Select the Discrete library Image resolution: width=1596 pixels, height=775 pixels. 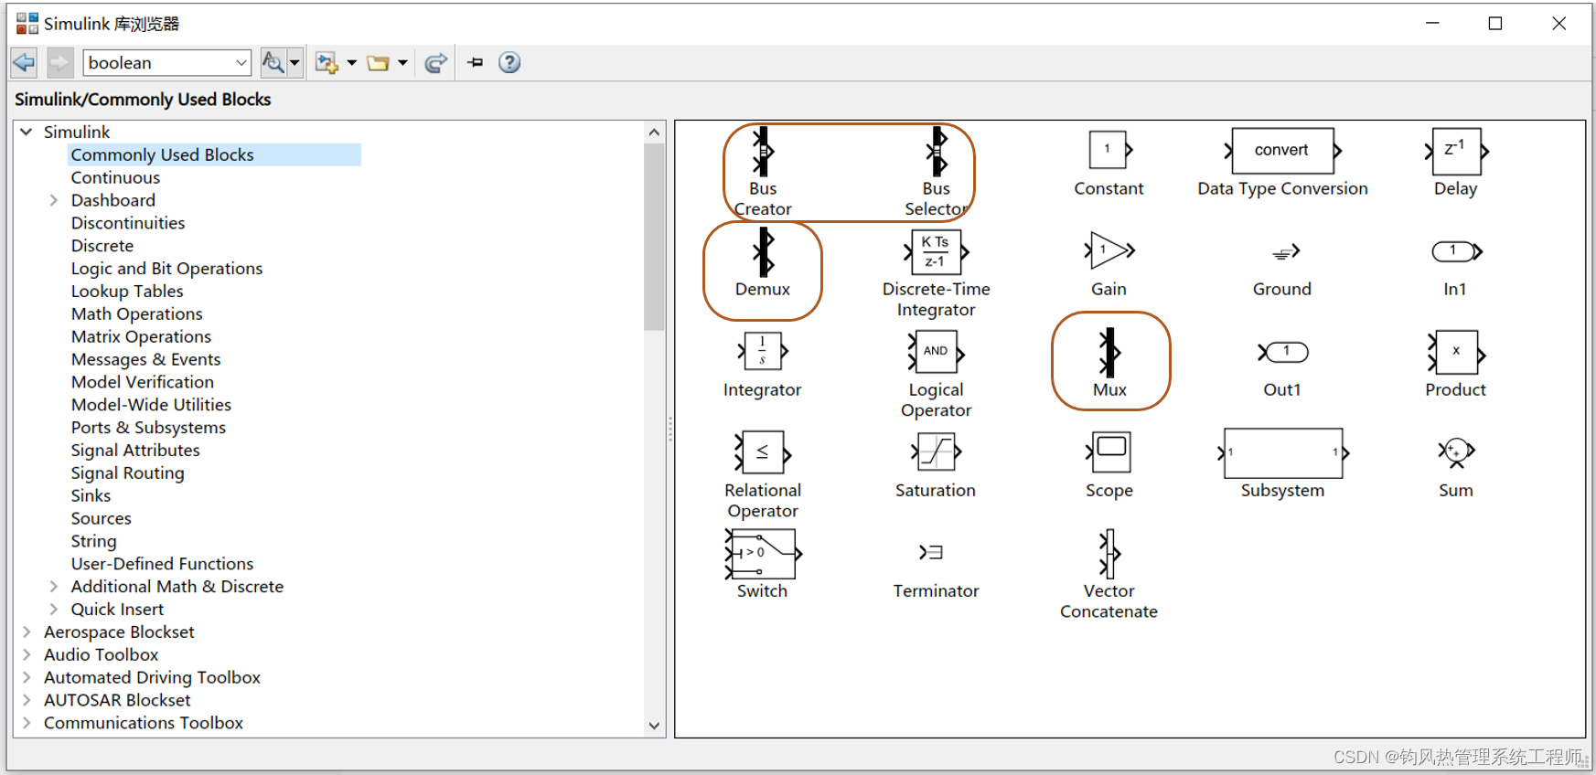(102, 246)
